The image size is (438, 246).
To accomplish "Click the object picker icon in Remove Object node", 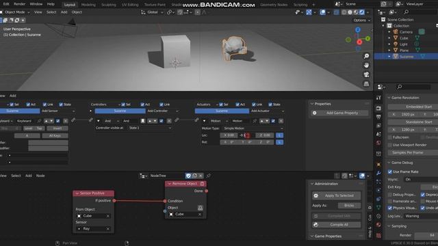I will point(200,208).
